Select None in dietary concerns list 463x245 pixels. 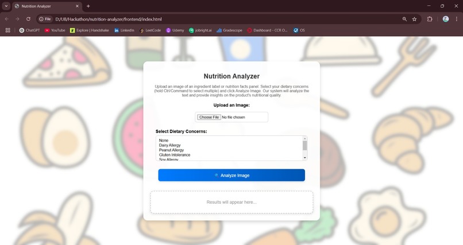164,141
